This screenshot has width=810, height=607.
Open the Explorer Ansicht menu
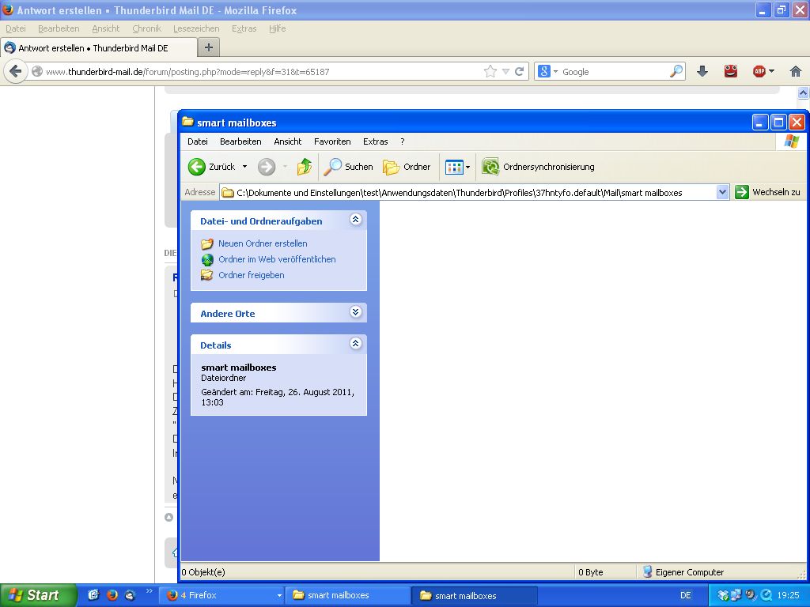(x=288, y=141)
